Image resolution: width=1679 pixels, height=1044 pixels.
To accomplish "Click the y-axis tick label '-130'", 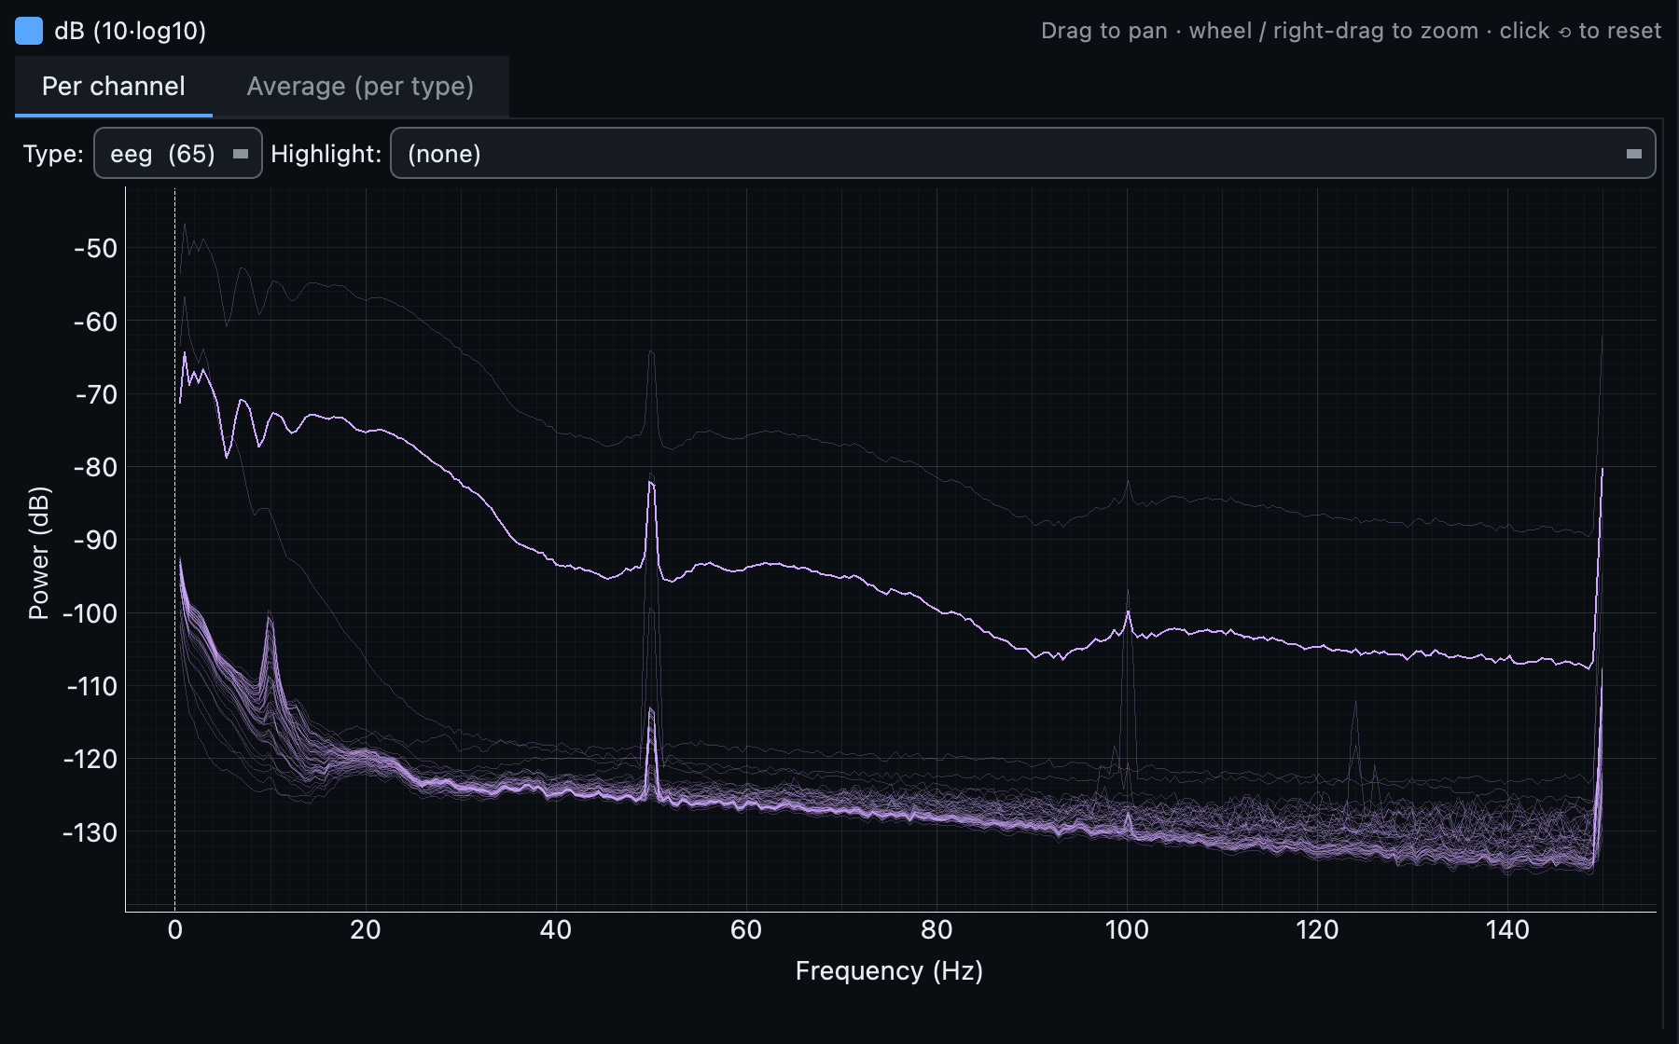I will click(x=90, y=832).
